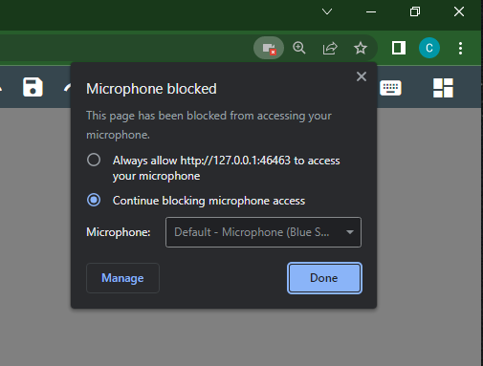Click the save floppy disk icon
483x366 pixels.
point(33,87)
